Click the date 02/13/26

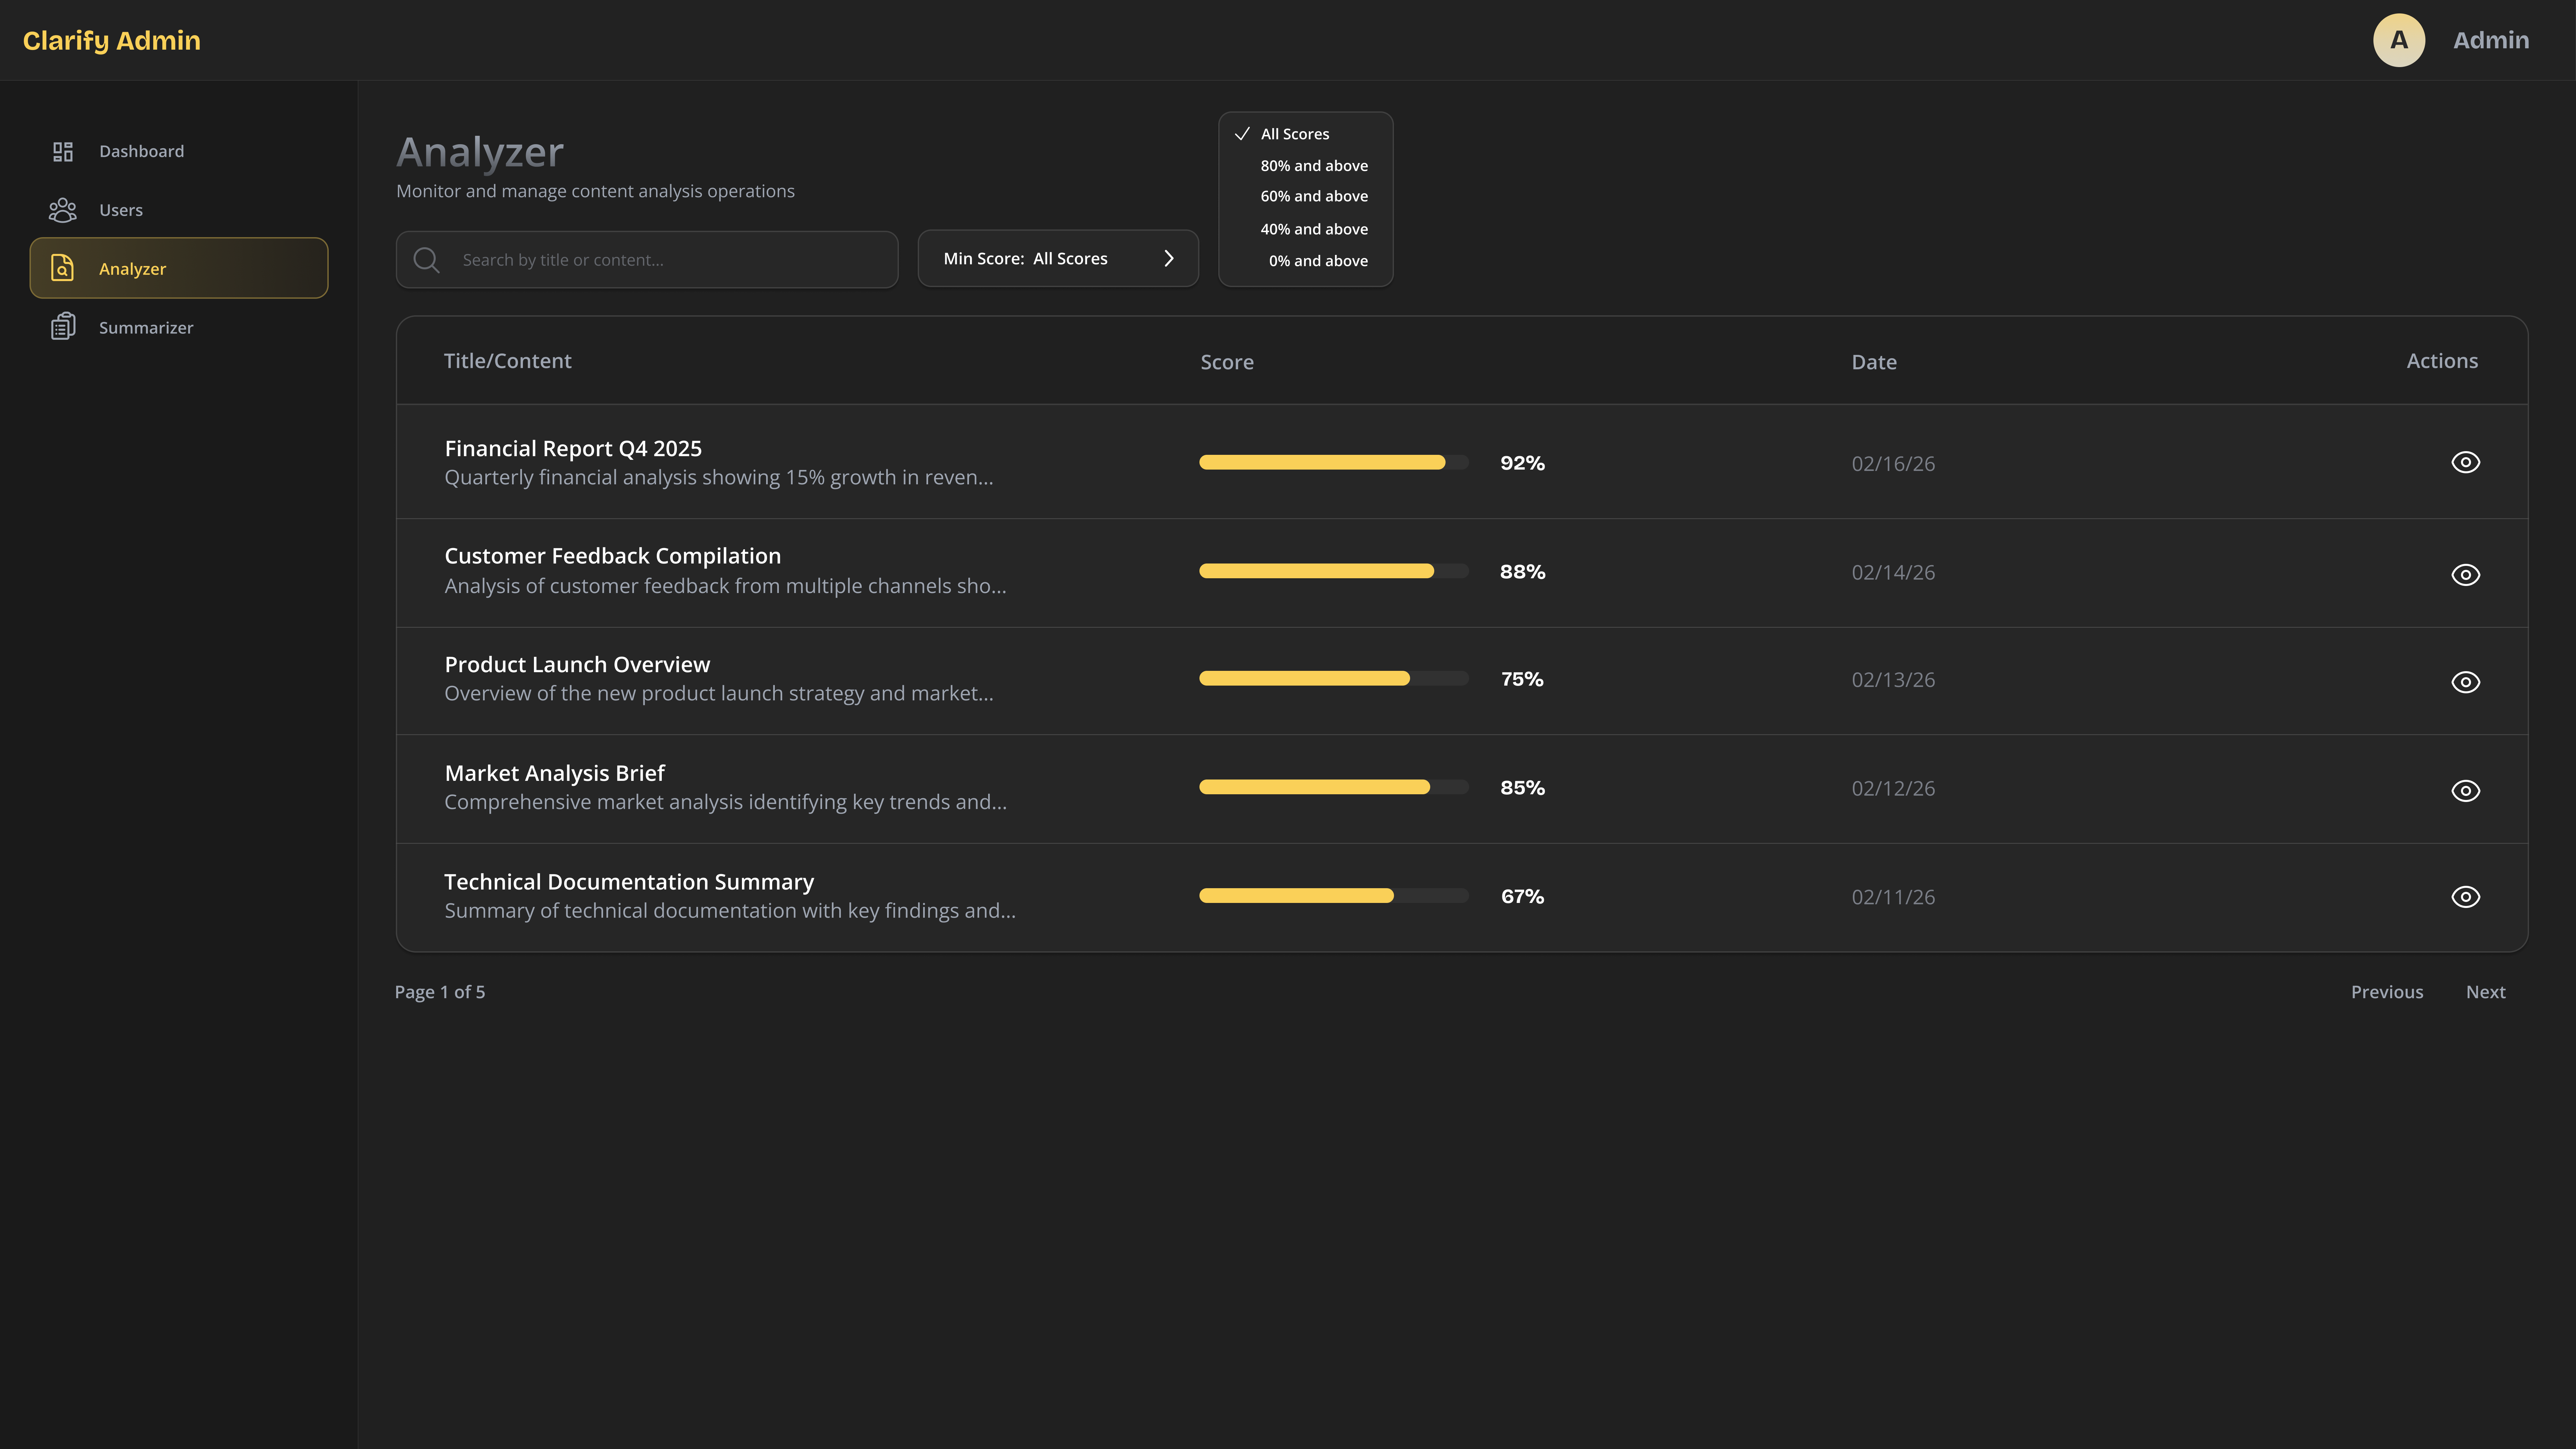tap(1893, 680)
